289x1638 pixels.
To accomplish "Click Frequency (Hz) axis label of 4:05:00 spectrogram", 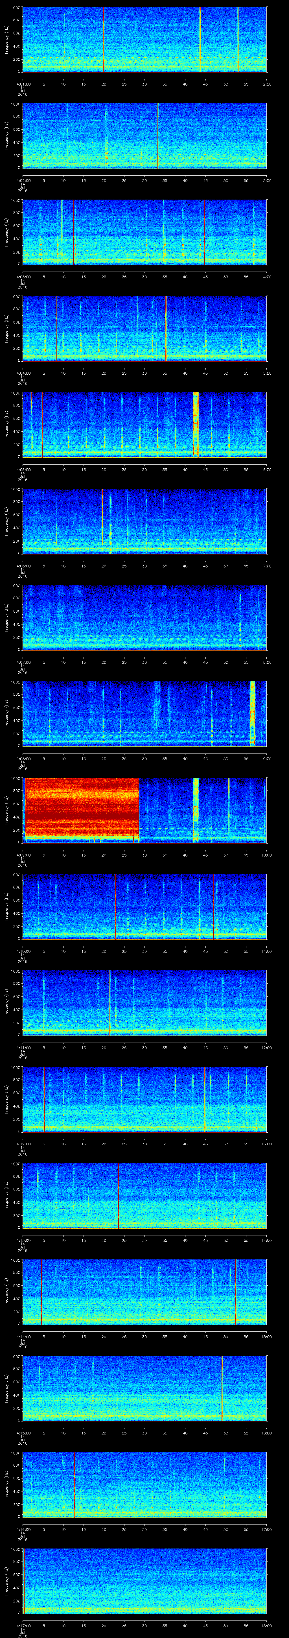I will pyautogui.click(x=6, y=425).
